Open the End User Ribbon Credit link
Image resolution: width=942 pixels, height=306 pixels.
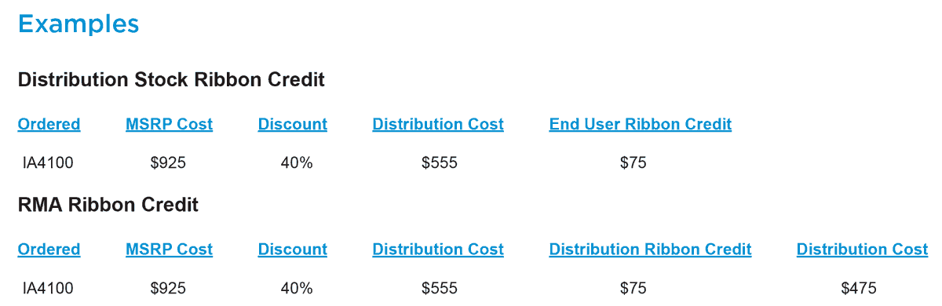(x=641, y=124)
